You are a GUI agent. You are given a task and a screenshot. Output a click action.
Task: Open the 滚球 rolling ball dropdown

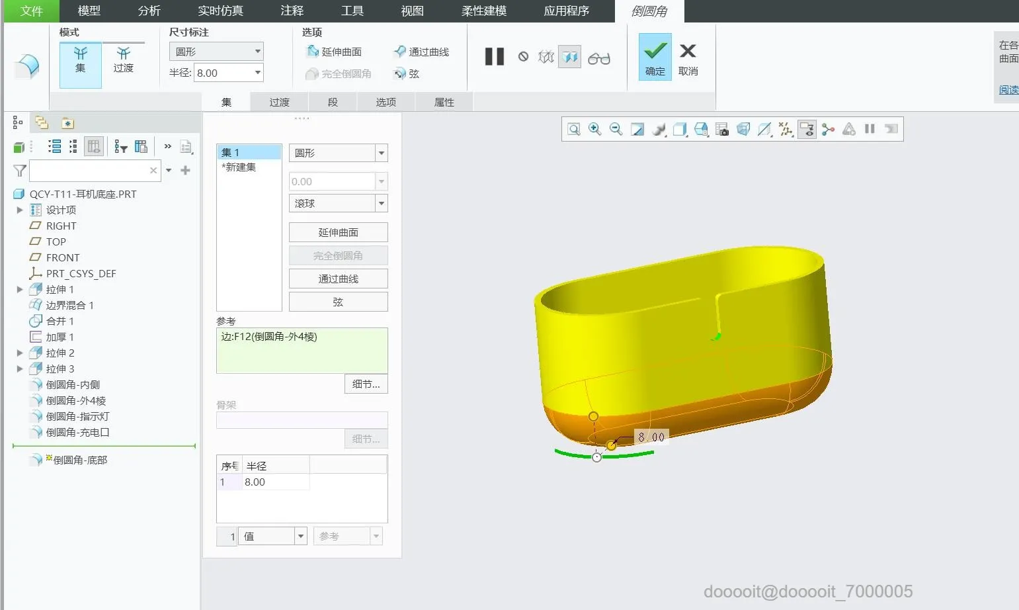(338, 203)
